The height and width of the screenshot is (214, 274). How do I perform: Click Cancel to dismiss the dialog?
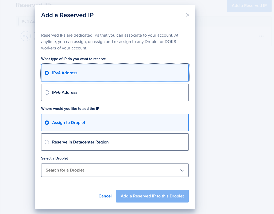(105, 196)
